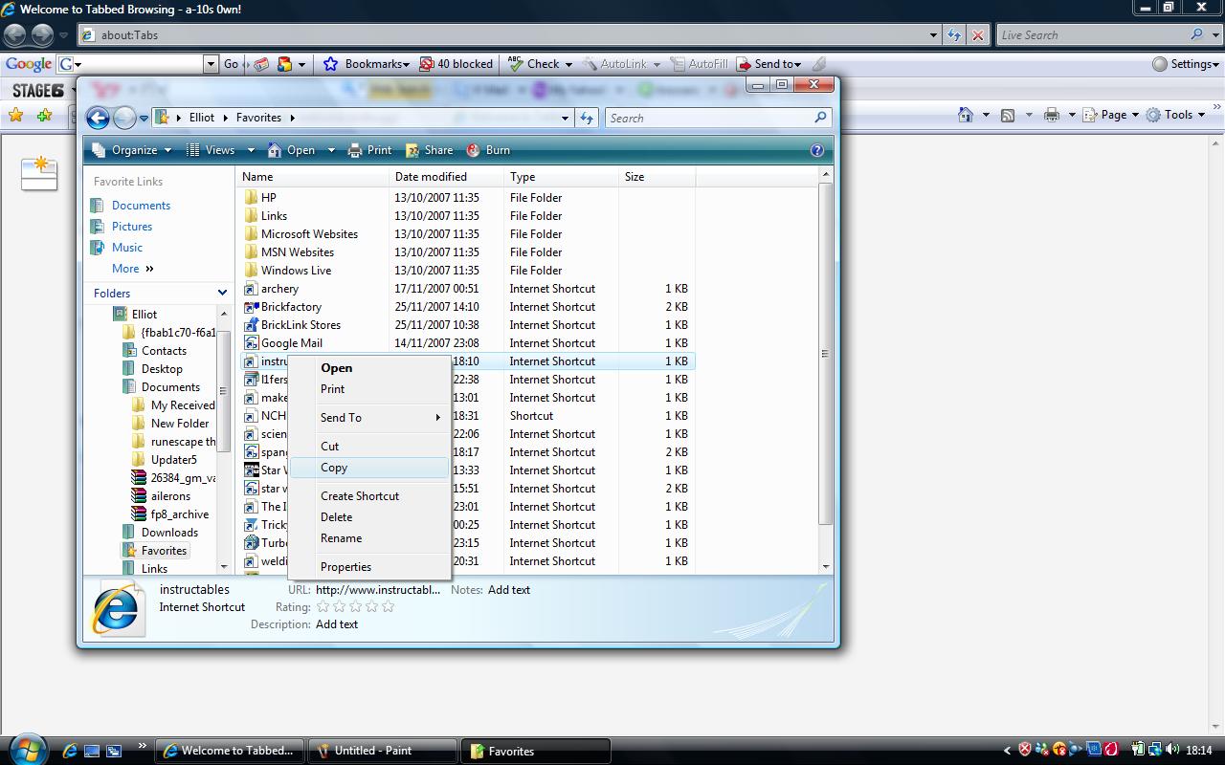Refresh the Favorites folder address bar
This screenshot has width=1225, height=765.
[588, 118]
